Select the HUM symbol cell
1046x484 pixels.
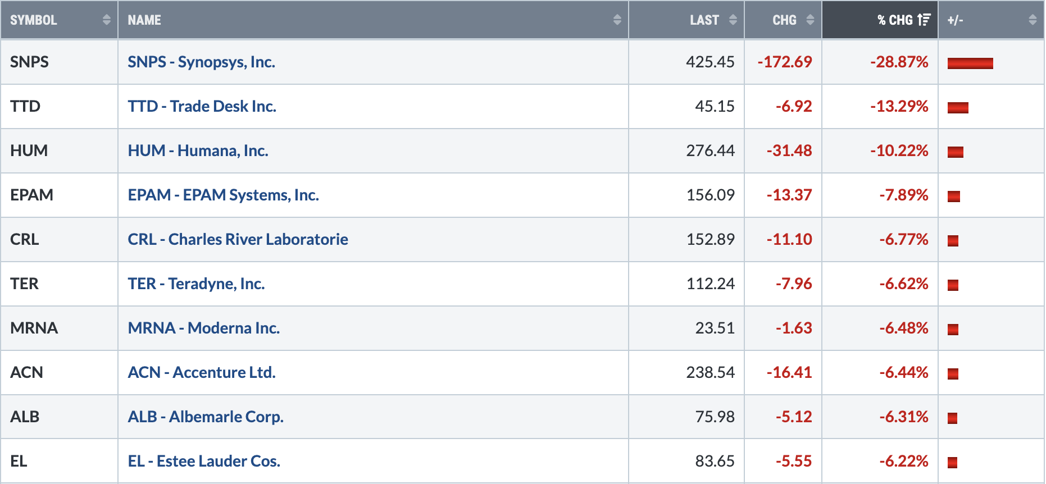point(60,150)
